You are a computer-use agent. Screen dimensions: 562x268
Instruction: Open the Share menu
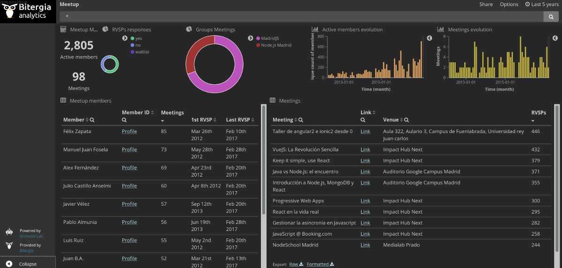click(x=486, y=4)
